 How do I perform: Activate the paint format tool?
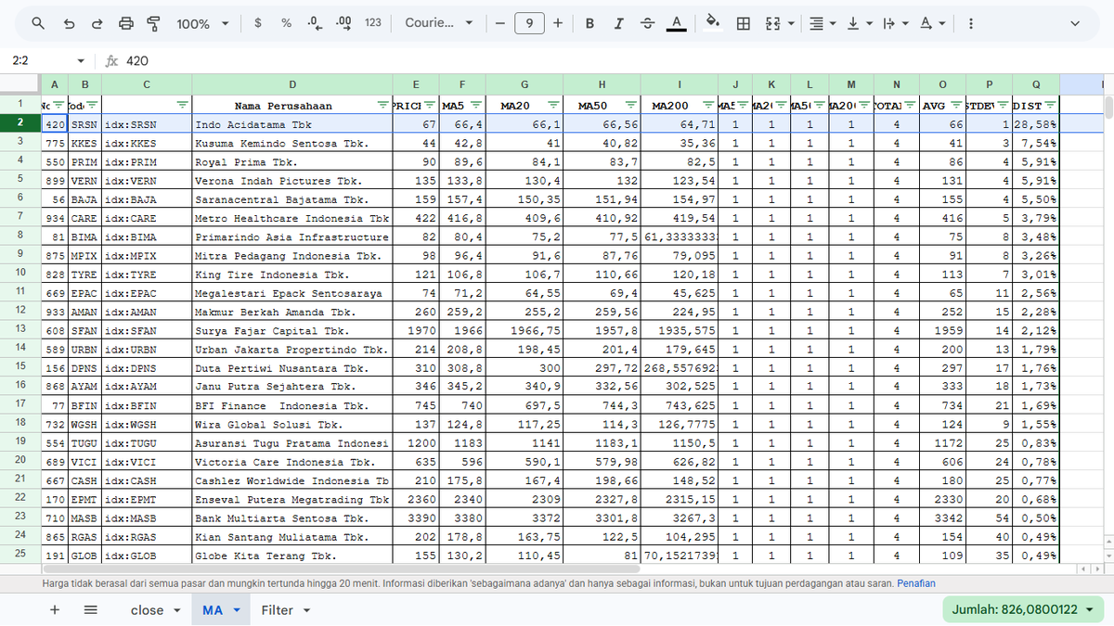(154, 23)
